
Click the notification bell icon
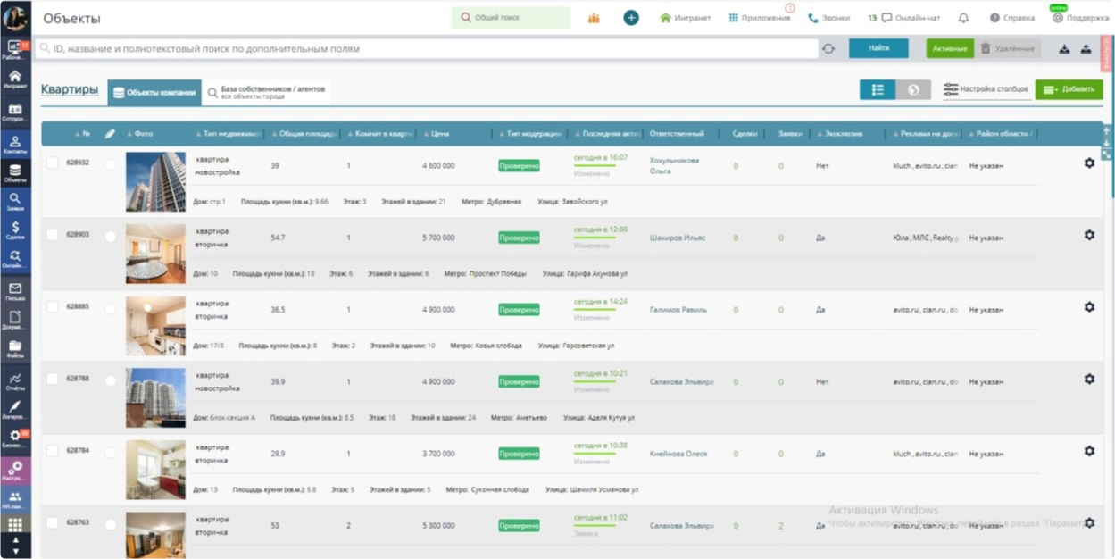tap(963, 18)
